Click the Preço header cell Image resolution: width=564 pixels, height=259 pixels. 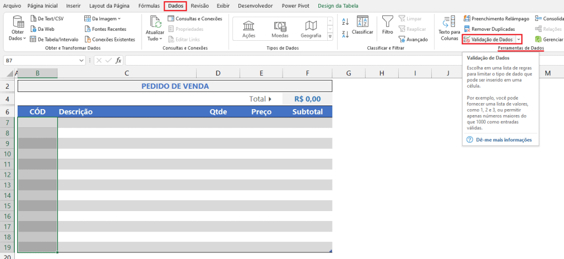261,112
